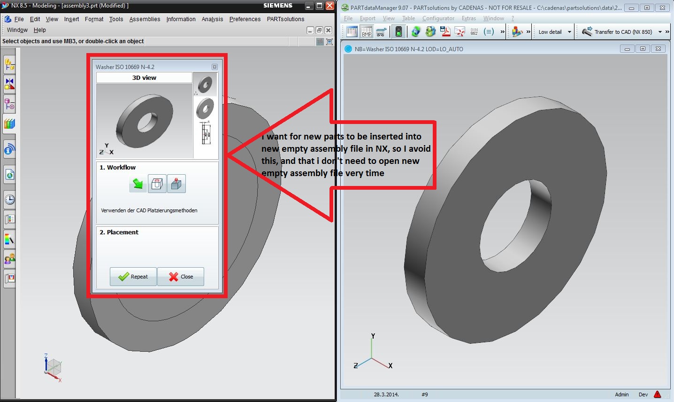Click the PDF export icon in PARTdataManager
674x402 pixels.
[x=445, y=32]
